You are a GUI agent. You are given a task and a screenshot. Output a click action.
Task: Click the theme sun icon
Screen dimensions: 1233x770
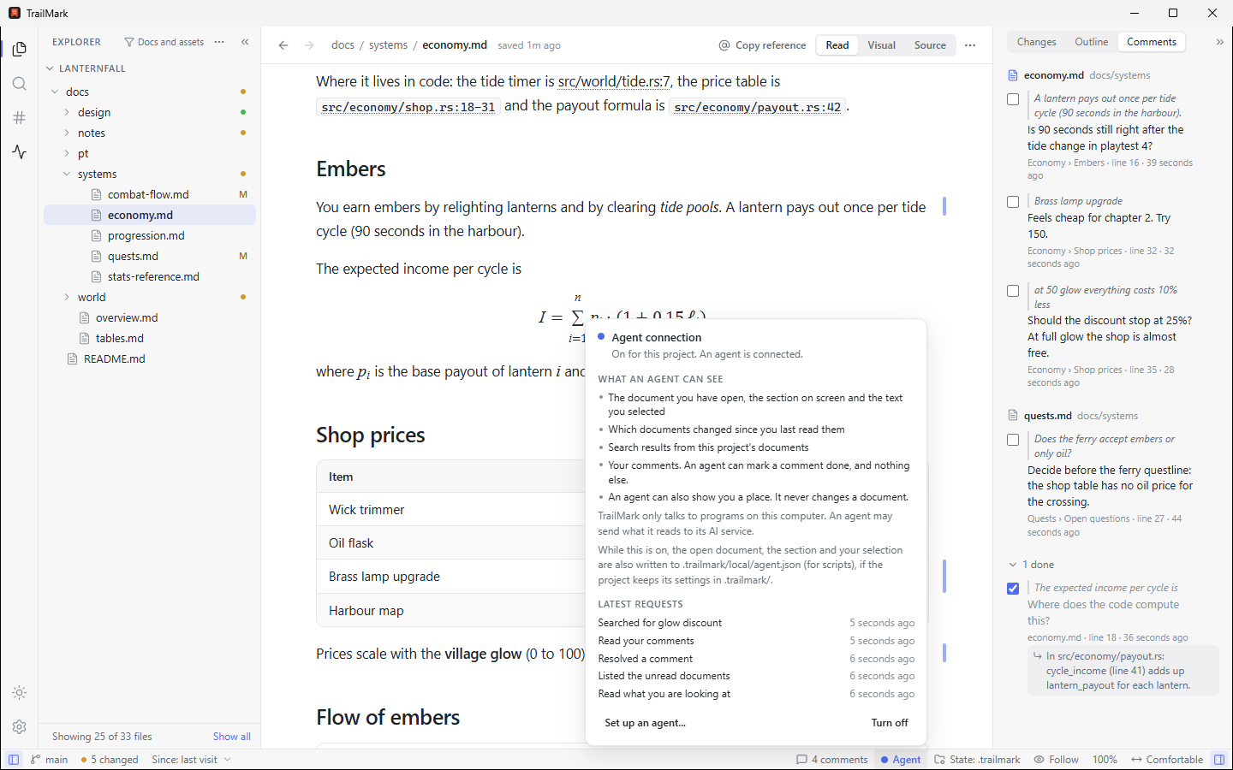[x=19, y=692]
